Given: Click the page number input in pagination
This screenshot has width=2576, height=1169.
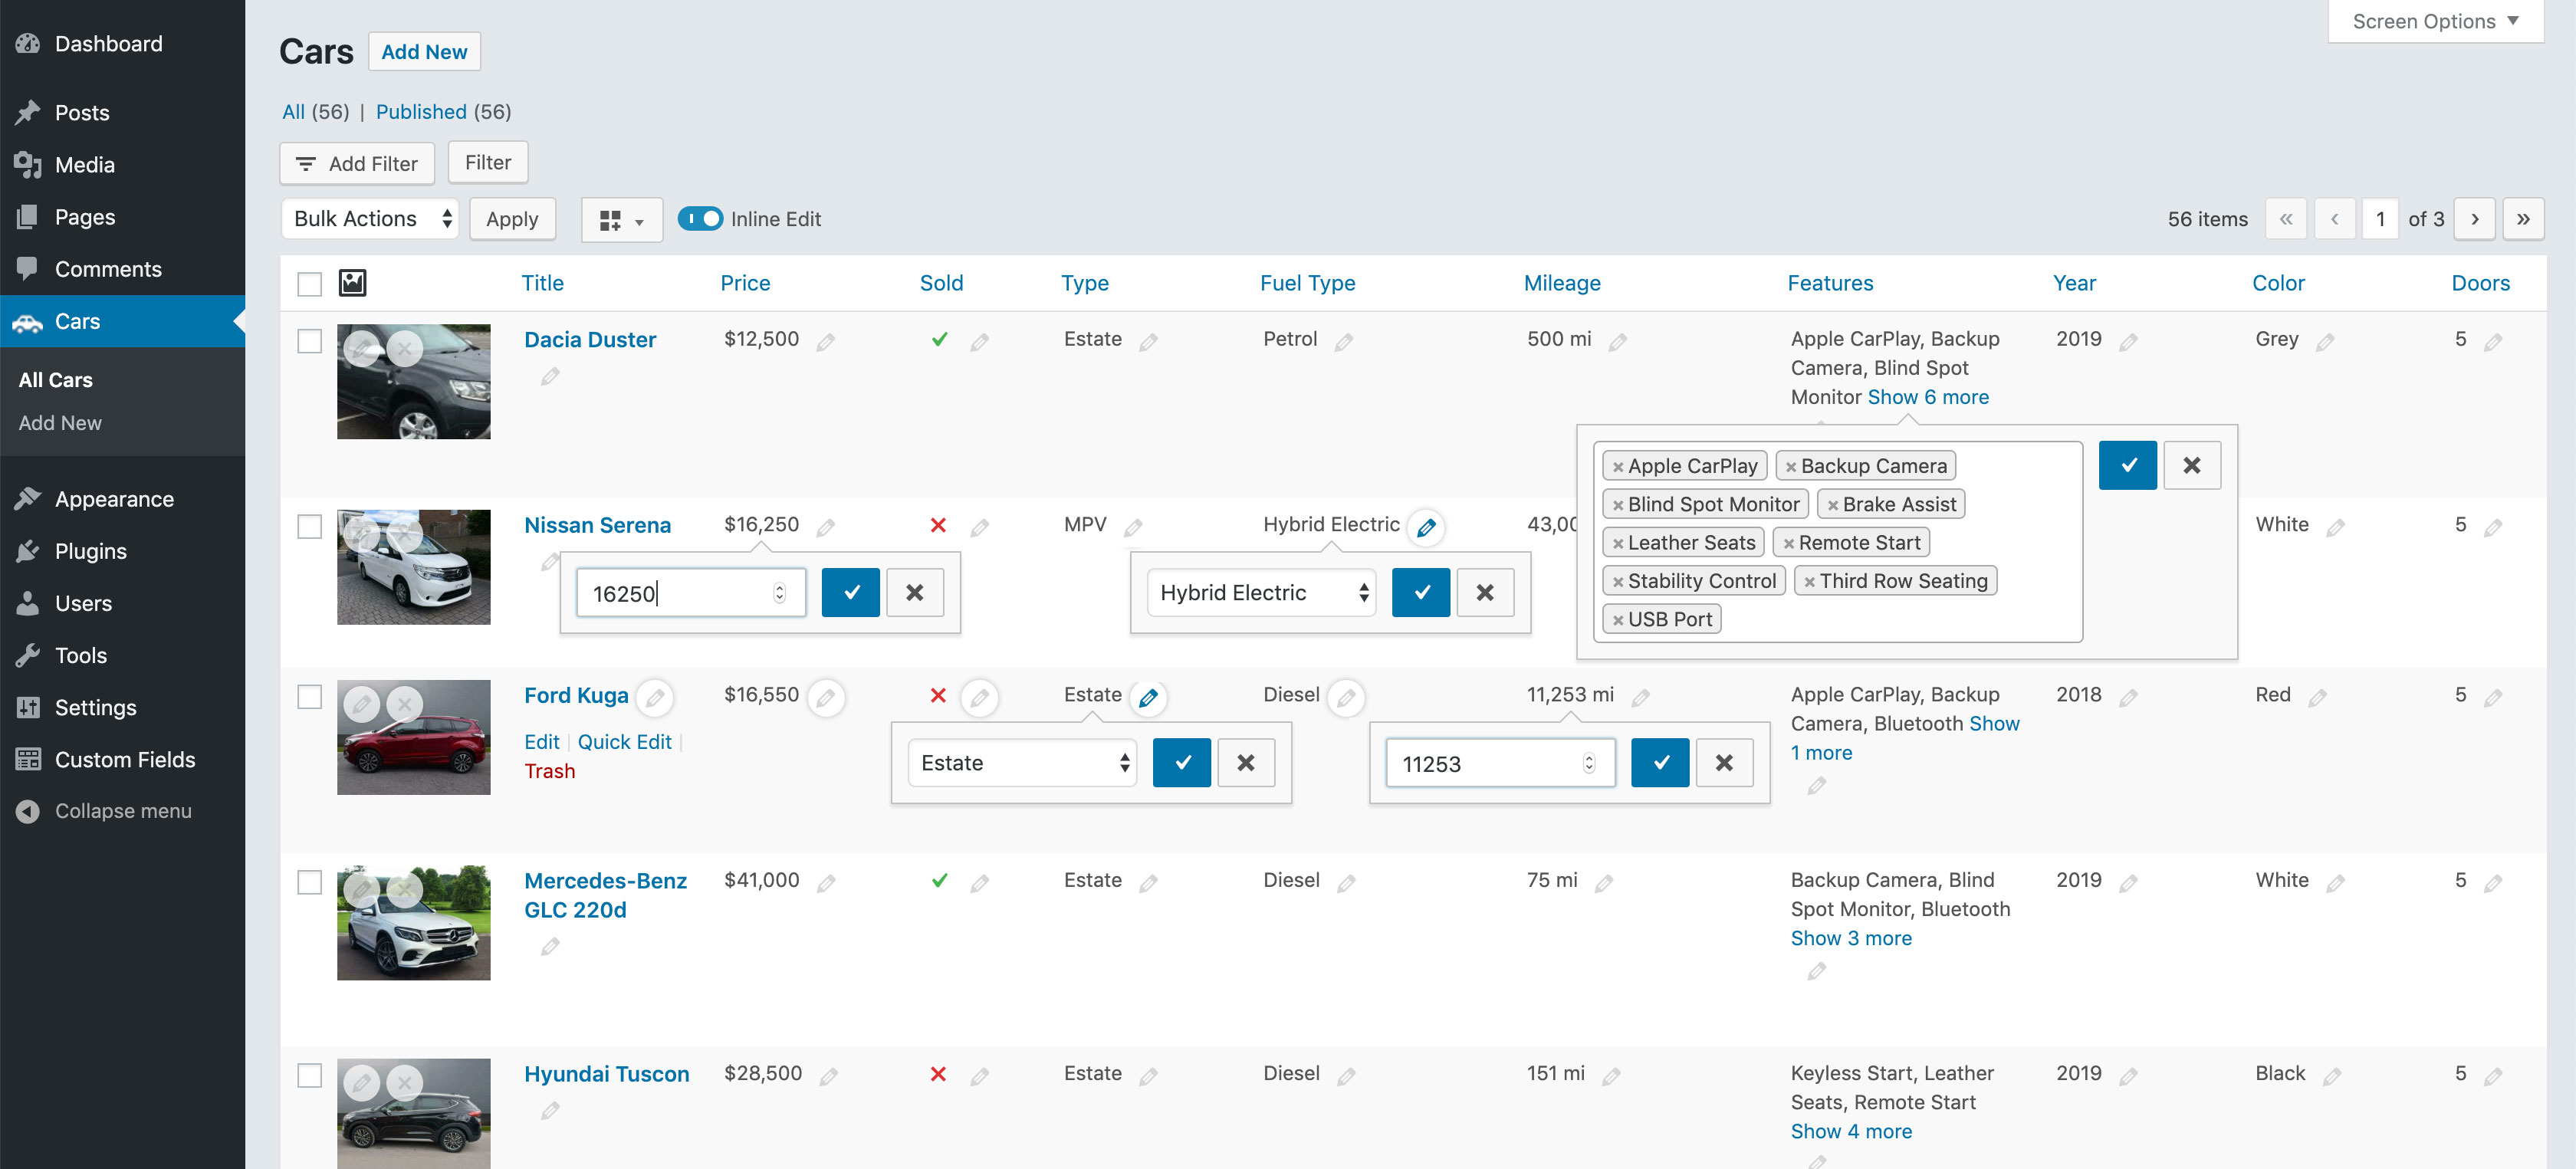Looking at the screenshot, I should pyautogui.click(x=2381, y=218).
